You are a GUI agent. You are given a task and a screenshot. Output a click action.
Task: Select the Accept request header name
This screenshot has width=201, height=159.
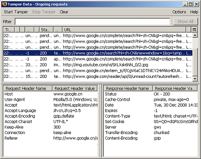tap(11, 105)
